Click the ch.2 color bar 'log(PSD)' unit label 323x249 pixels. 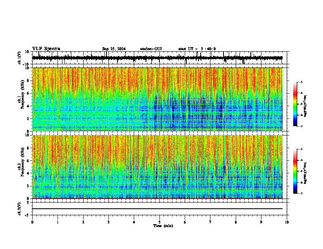coord(305,173)
